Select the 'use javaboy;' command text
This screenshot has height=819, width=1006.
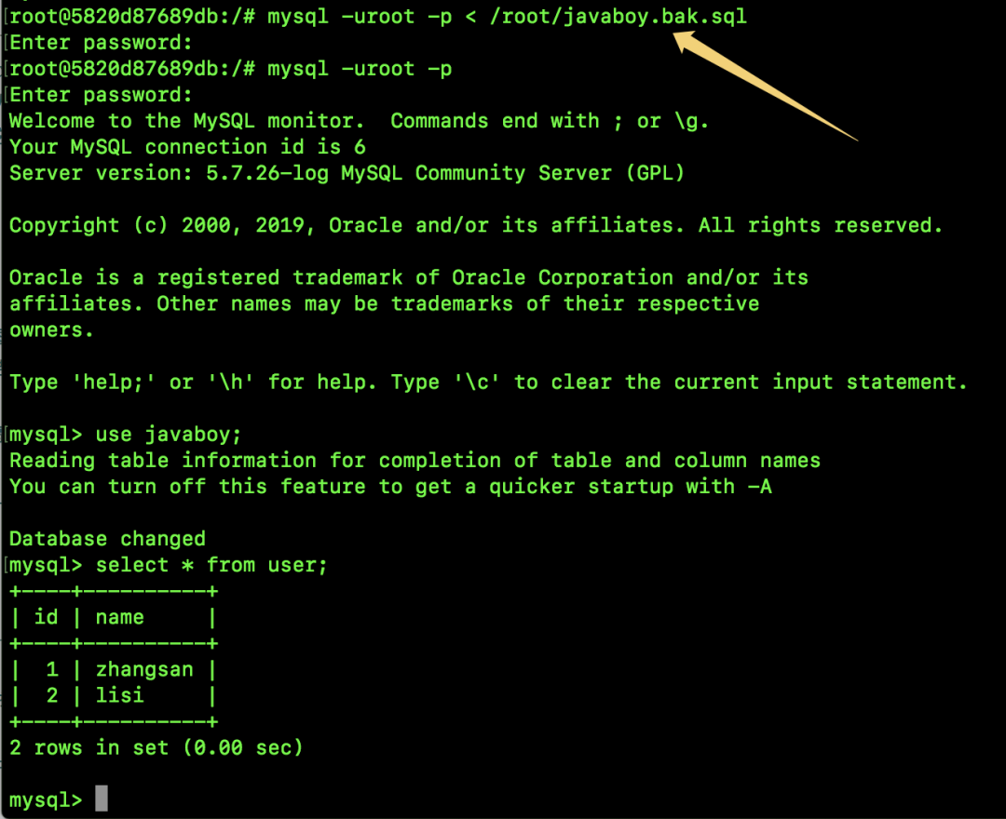169,435
